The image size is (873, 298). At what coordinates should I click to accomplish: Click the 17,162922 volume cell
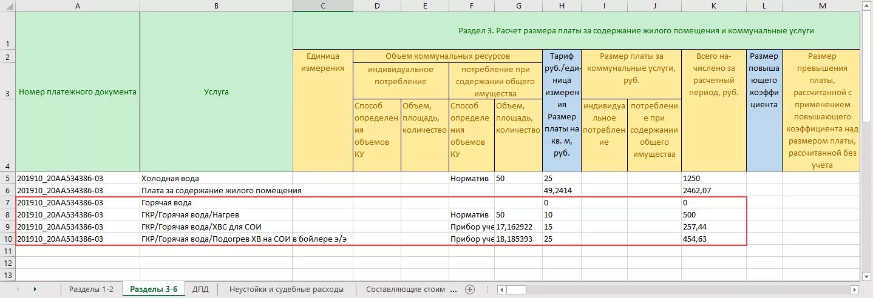tap(518, 227)
